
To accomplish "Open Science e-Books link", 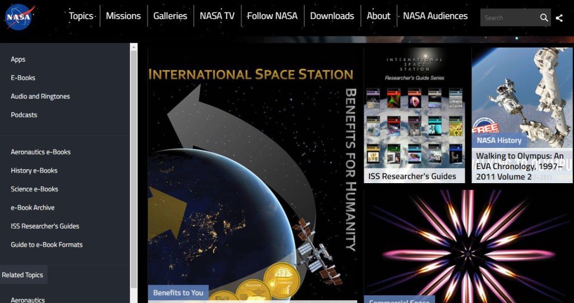I will tap(34, 189).
